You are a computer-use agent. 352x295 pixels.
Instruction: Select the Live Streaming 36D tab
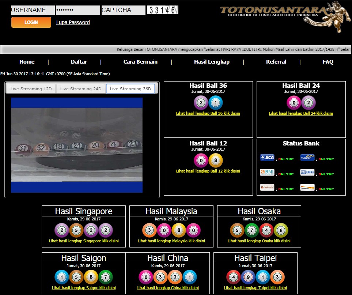130,89
